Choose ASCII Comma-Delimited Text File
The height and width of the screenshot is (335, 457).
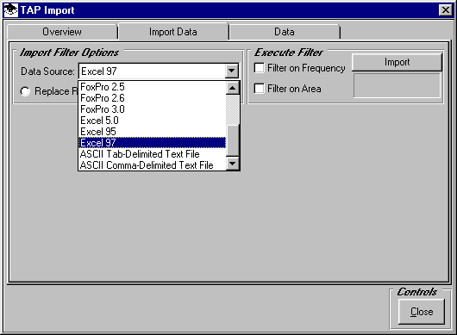click(x=152, y=165)
